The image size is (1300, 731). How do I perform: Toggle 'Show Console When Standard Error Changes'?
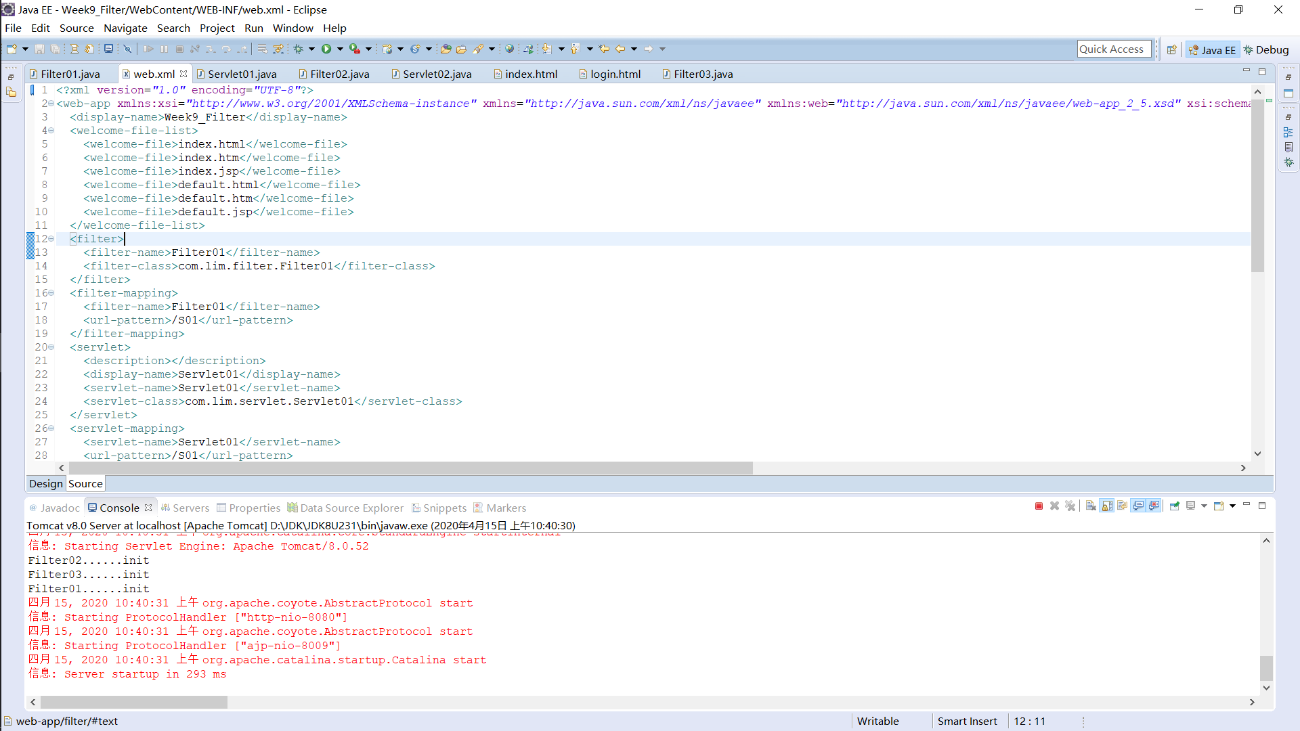point(1154,506)
